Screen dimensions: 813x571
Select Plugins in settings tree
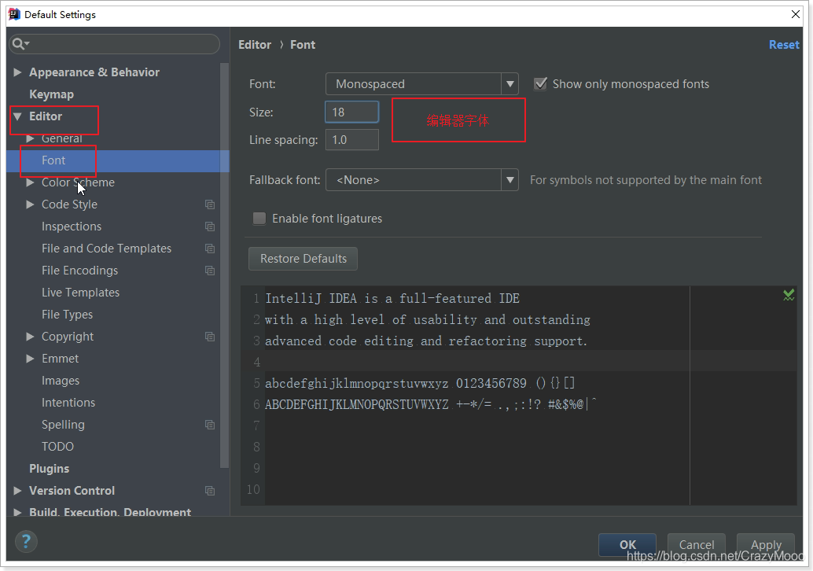pyautogui.click(x=50, y=469)
